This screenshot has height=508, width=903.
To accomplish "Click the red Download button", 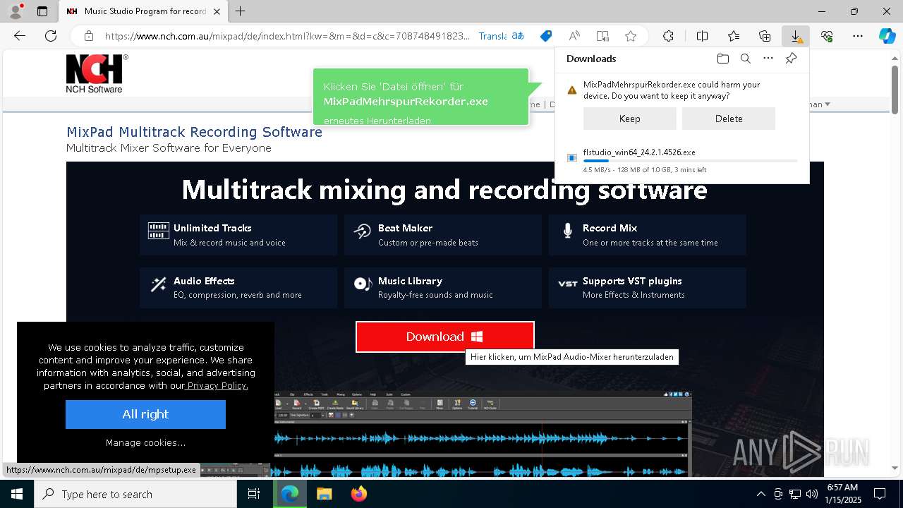I will pos(445,337).
